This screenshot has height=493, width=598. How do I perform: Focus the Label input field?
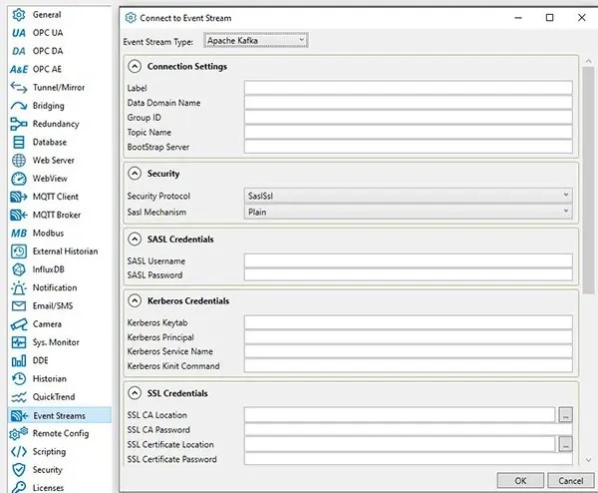pyautogui.click(x=408, y=88)
